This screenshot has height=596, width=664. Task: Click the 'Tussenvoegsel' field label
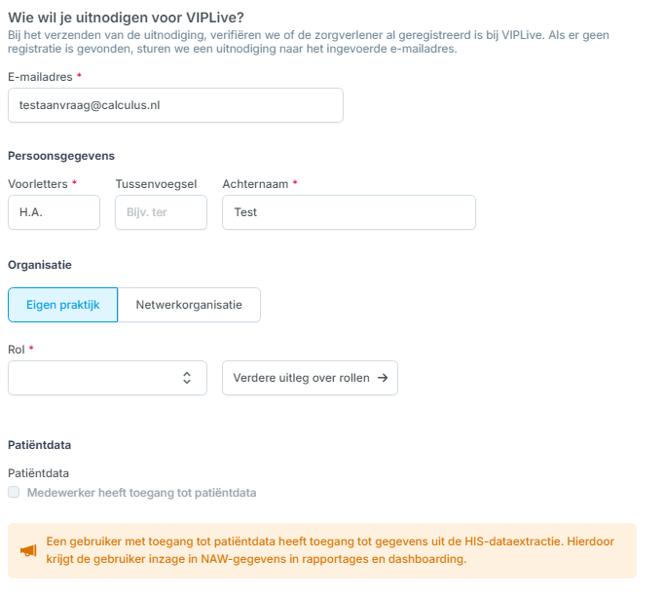point(156,184)
